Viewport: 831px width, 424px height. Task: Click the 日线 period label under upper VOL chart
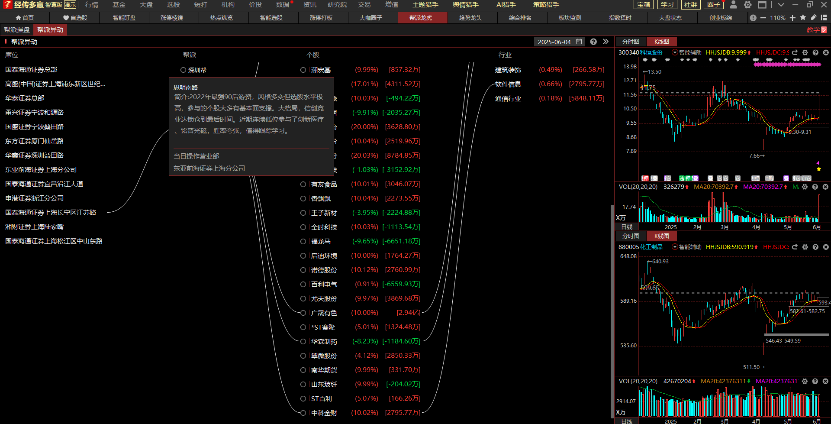coord(627,227)
